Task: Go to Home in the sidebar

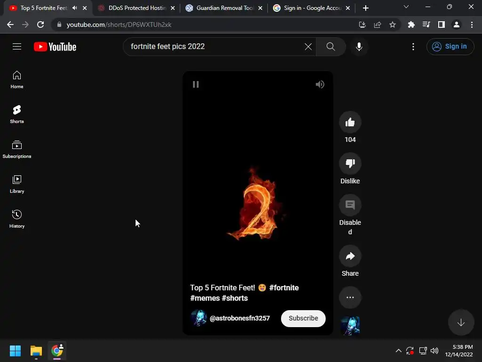Action: tap(17, 80)
